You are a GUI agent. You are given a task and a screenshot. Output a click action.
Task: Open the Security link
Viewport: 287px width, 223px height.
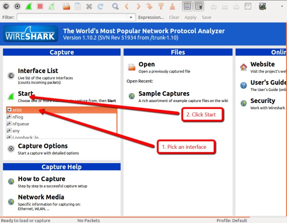click(263, 101)
